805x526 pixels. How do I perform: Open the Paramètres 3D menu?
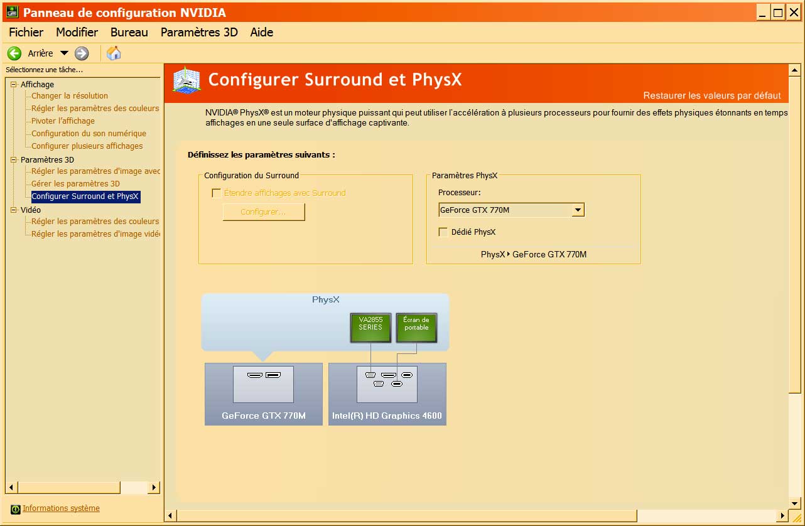click(x=199, y=32)
